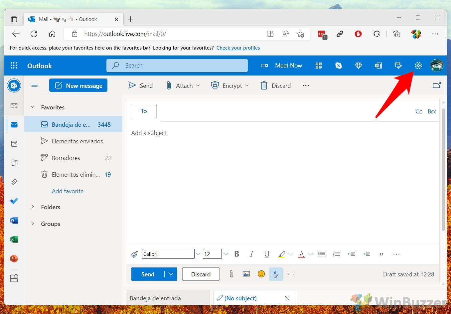
Task: Insert a quote block
Action: click(381, 254)
